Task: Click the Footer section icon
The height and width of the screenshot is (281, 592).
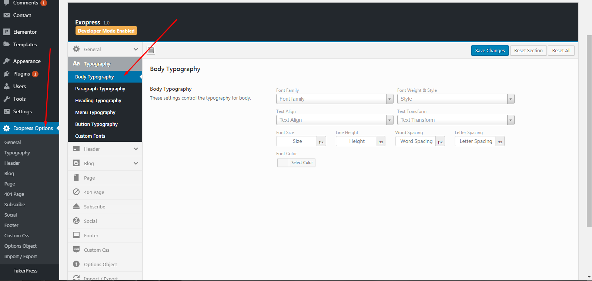Action: click(x=76, y=235)
